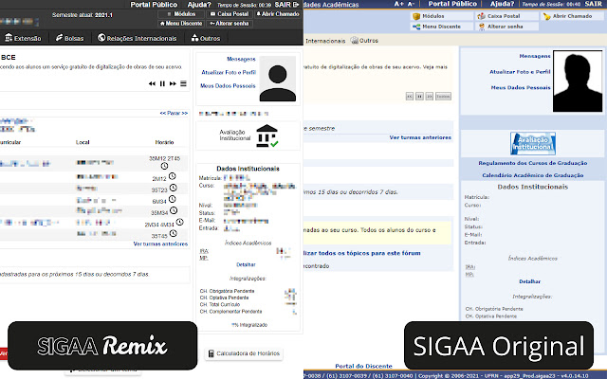Open Caixa Postal icon in SIGAA Original

coord(481,16)
